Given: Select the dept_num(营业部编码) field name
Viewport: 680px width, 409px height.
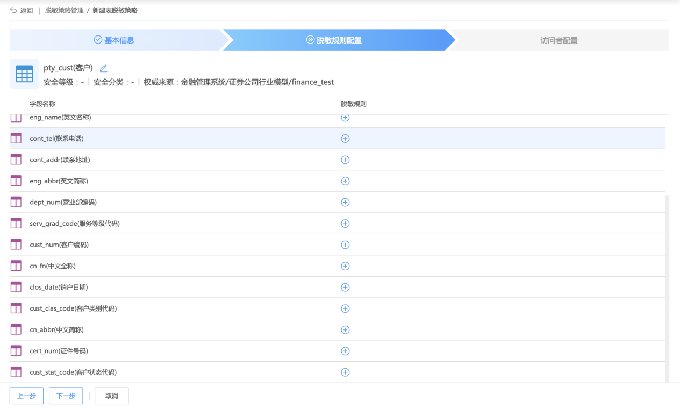Looking at the screenshot, I should pyautogui.click(x=63, y=202).
